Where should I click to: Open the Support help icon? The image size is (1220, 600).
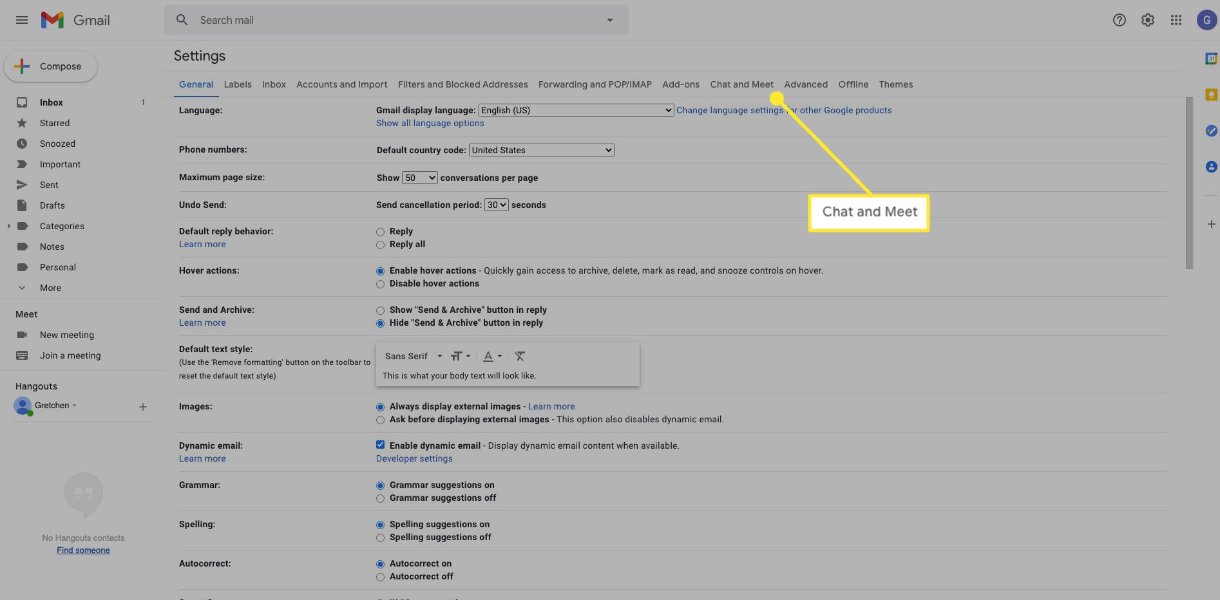(x=1120, y=20)
